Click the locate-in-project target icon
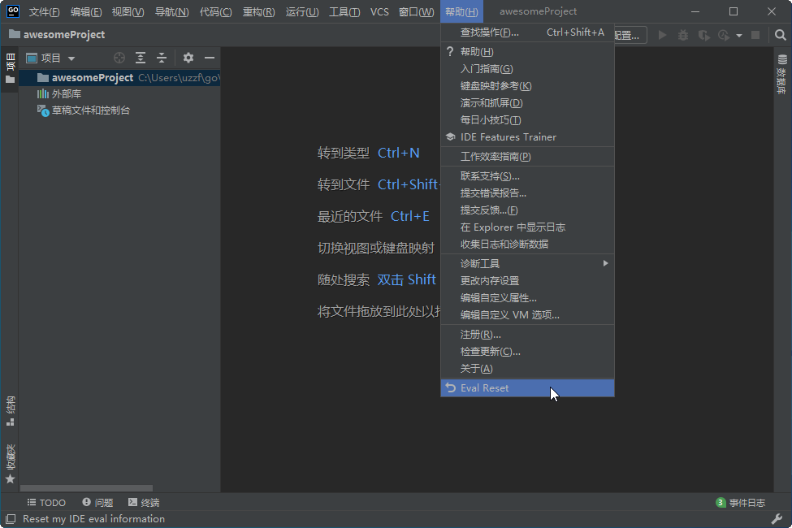The height and width of the screenshot is (528, 792). [119, 58]
